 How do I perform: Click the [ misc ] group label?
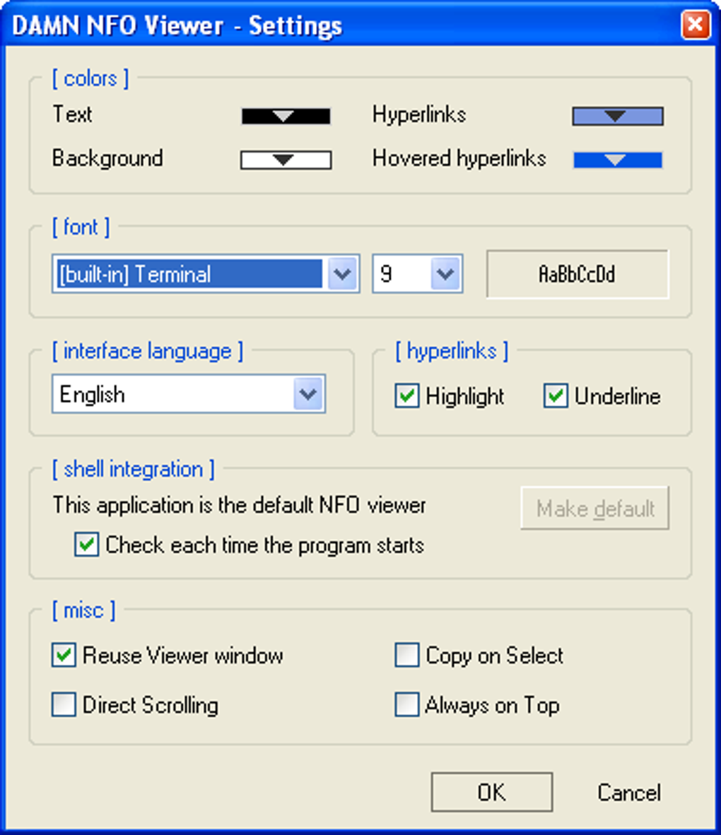[x=83, y=610]
